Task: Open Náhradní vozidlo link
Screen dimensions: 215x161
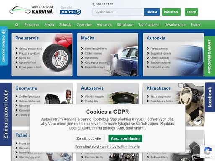Action: click(160, 67)
